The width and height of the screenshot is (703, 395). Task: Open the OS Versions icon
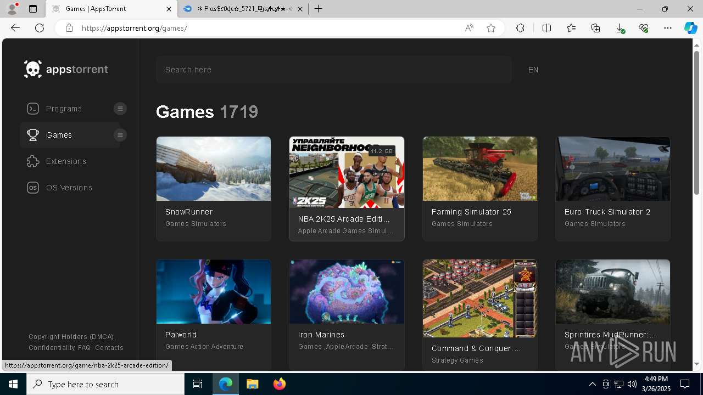33,188
